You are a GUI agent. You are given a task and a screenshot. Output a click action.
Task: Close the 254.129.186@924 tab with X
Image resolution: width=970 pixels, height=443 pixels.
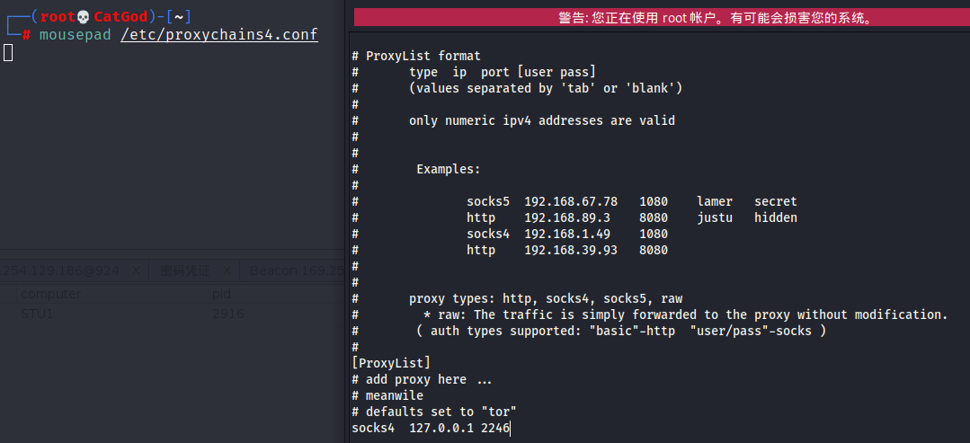pyautogui.click(x=134, y=270)
